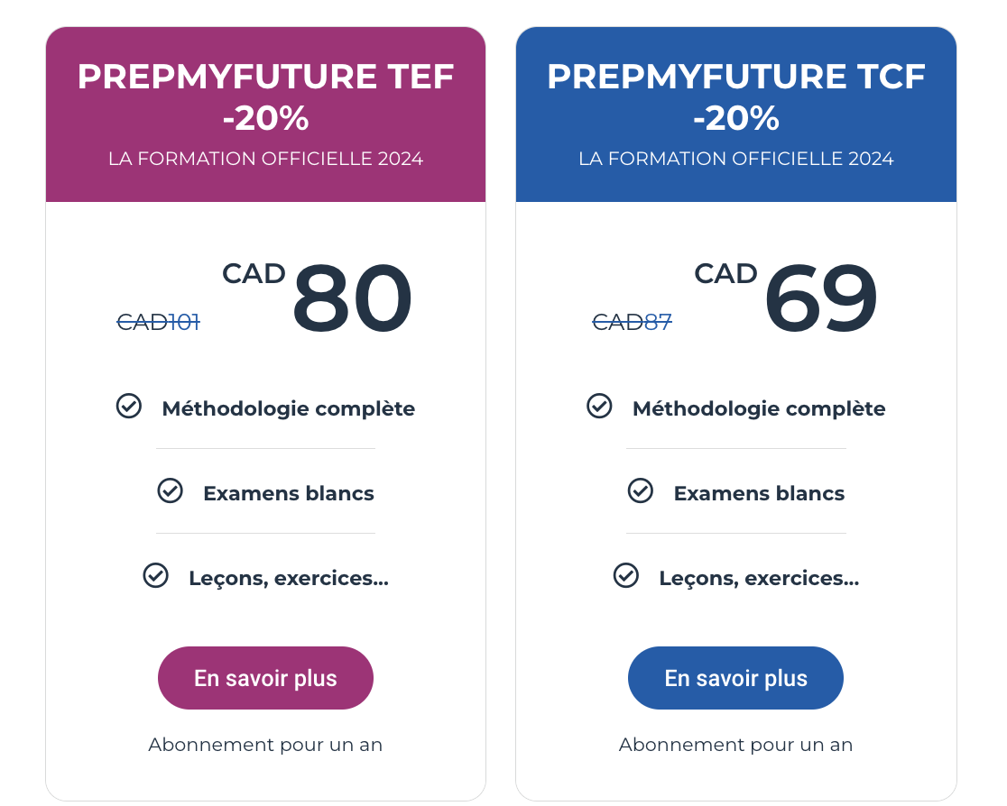
Task: Select the Examens blancs label on the TCF card
Action: tap(759, 493)
